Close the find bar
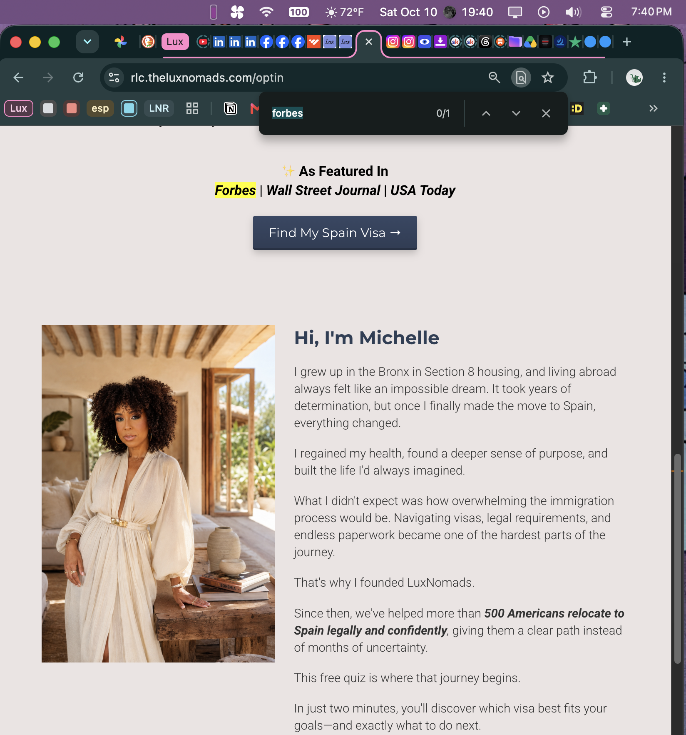 (546, 113)
